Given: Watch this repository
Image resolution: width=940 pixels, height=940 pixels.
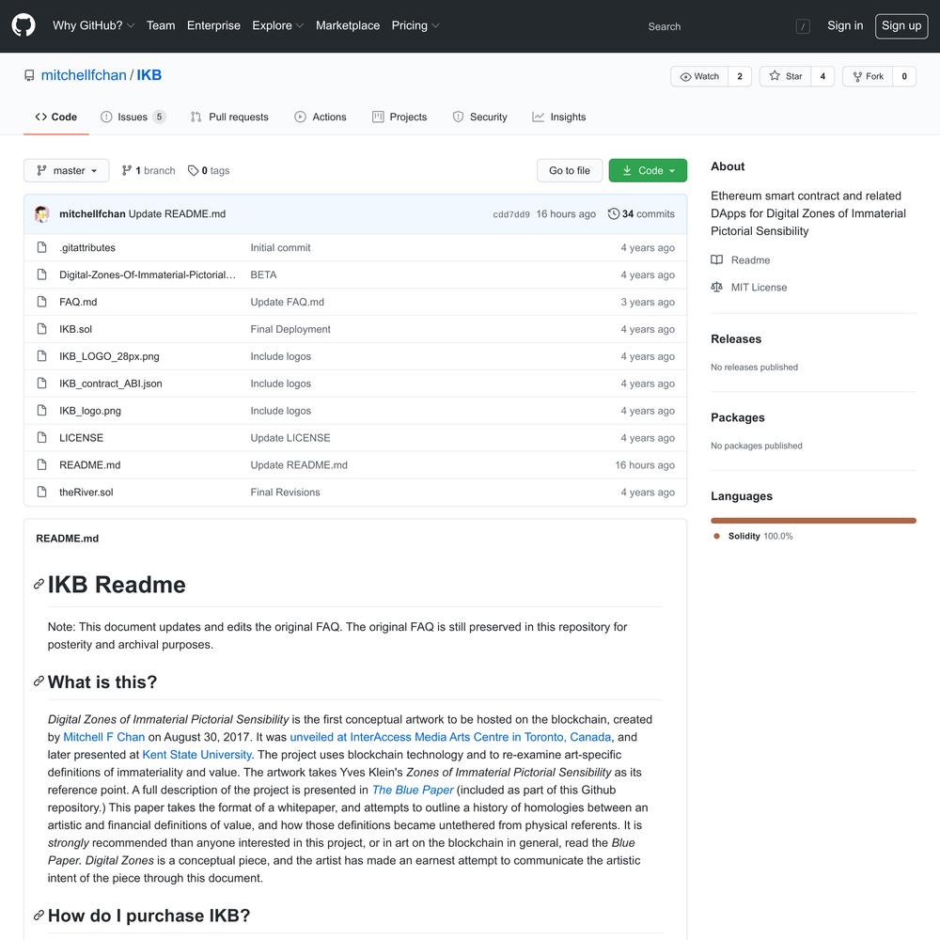Looking at the screenshot, I should click(x=699, y=76).
